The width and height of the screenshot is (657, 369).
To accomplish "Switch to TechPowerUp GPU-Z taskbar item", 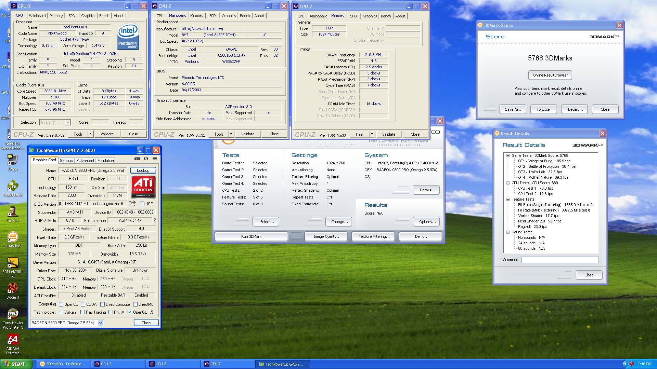I will [283, 364].
